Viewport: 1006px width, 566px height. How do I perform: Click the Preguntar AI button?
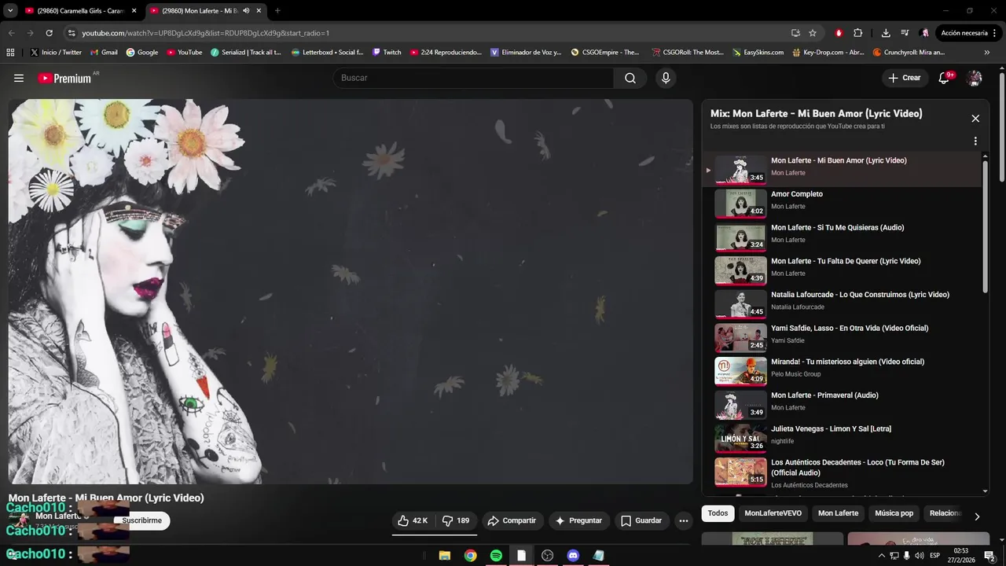pos(578,520)
